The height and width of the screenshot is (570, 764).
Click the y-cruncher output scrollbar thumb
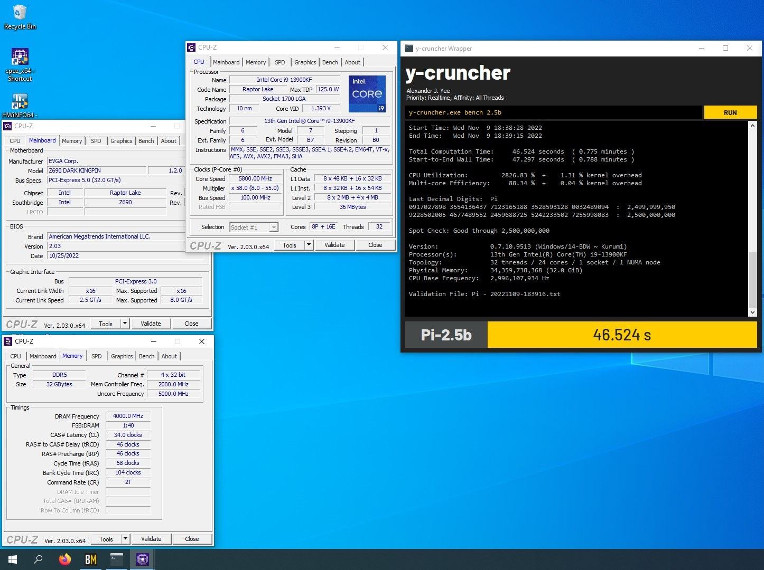click(x=752, y=280)
